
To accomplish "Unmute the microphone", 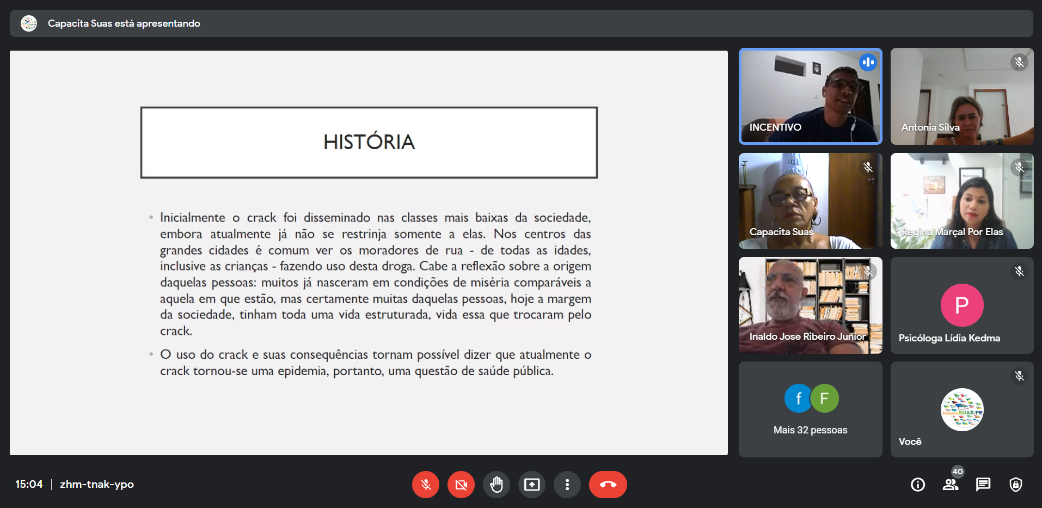I will coord(426,484).
